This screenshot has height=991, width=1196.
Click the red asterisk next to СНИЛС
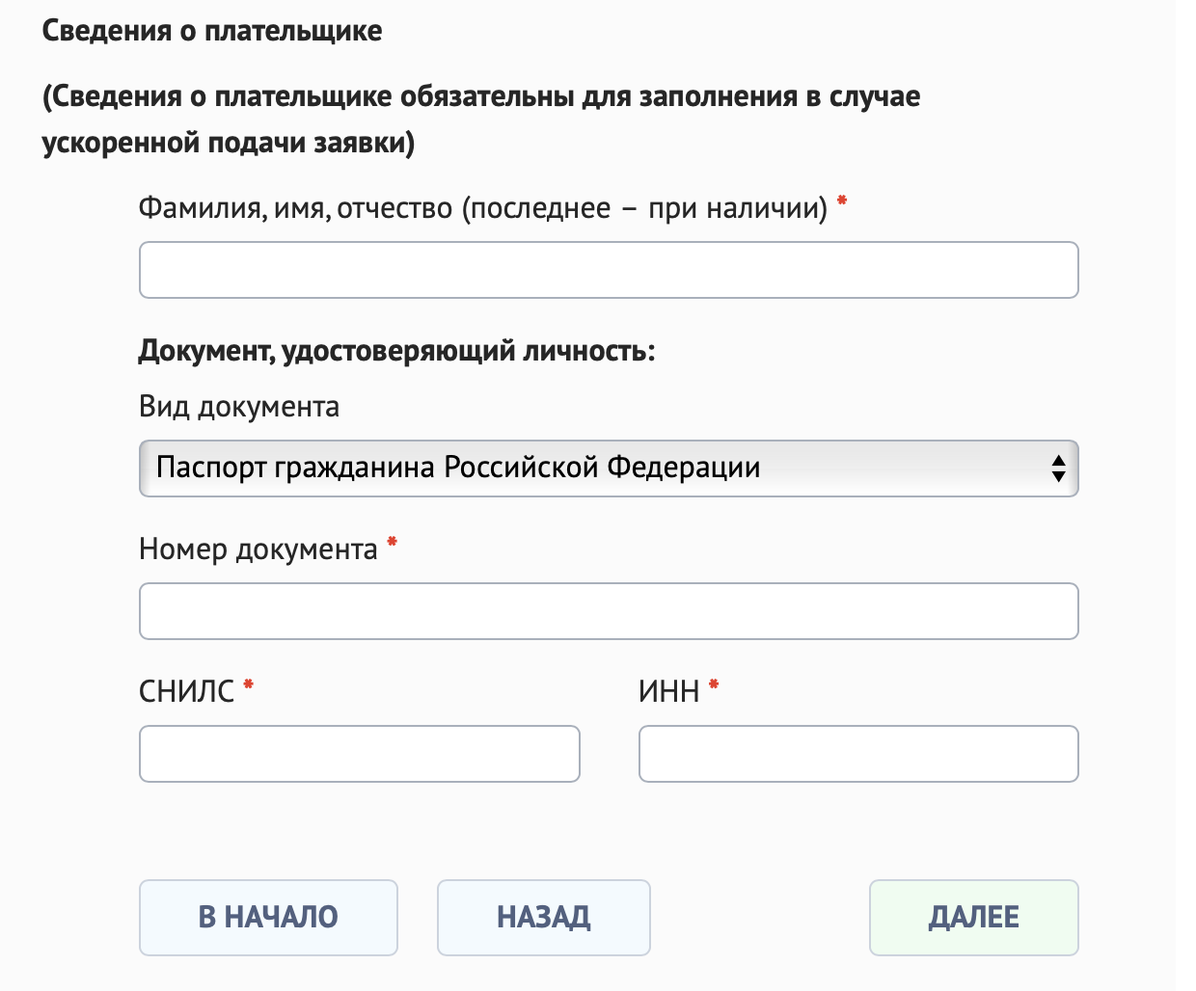pyautogui.click(x=249, y=687)
